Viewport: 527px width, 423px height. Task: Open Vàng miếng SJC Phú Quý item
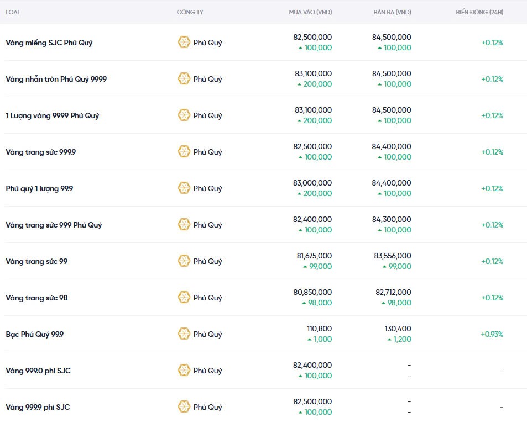pyautogui.click(x=49, y=43)
